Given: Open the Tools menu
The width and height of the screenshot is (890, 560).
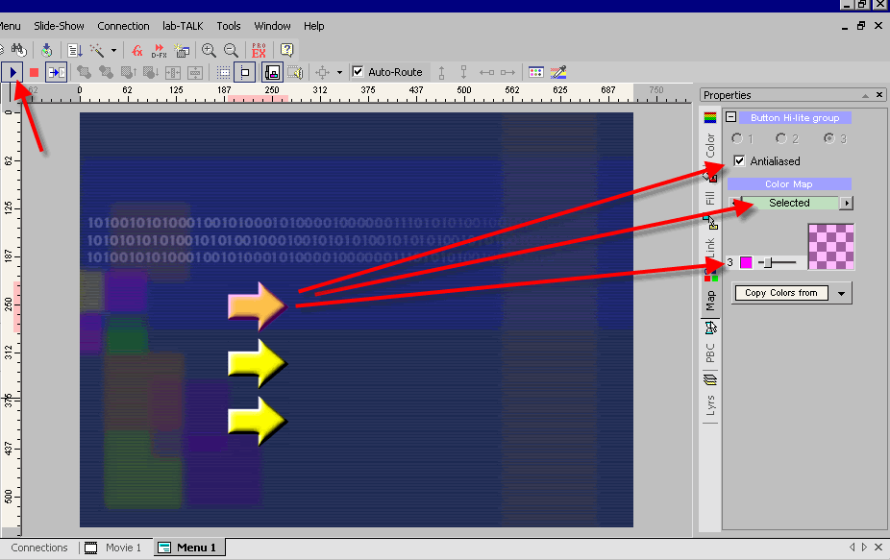Looking at the screenshot, I should pyautogui.click(x=229, y=26).
